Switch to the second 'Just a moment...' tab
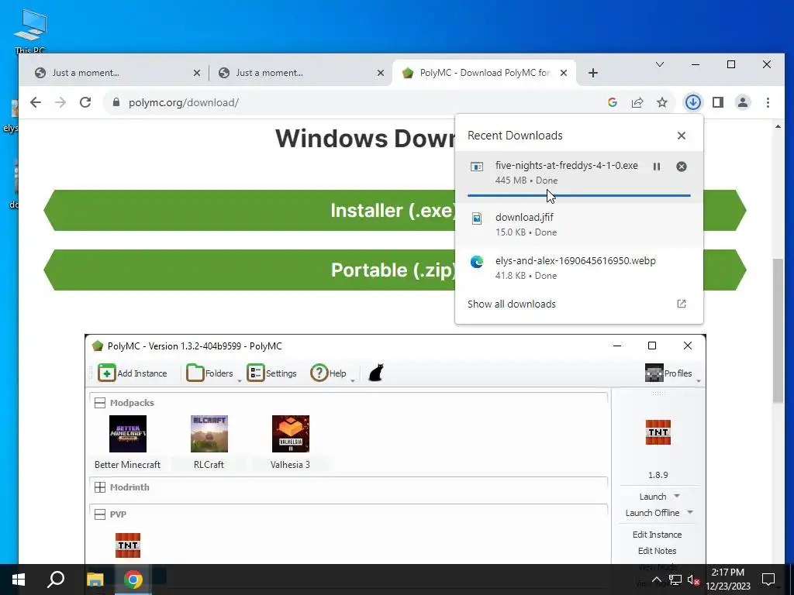 (x=301, y=73)
